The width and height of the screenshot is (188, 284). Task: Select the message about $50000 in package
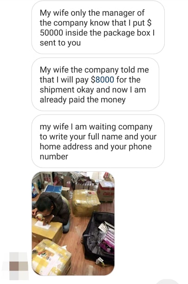point(98,28)
